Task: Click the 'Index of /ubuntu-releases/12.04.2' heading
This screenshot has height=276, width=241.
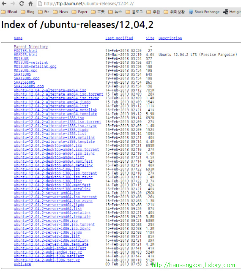Action: [x=77, y=25]
